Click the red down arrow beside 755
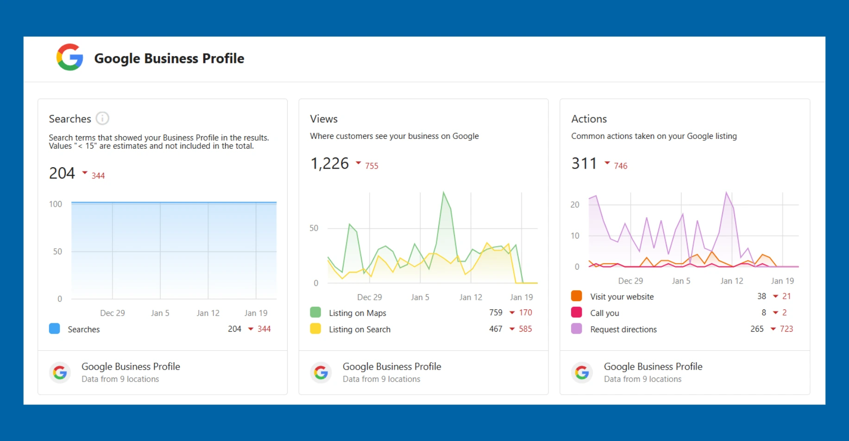 click(x=358, y=163)
